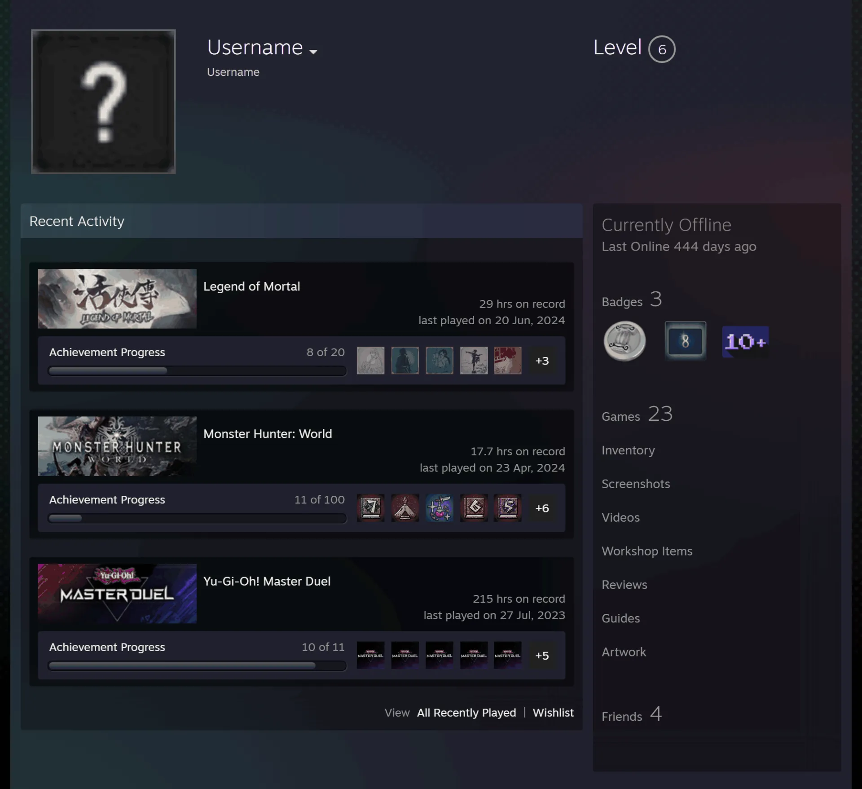Screen dimensions: 862x789
Task: Show +6 more Monster Hunter achievements
Action: [x=542, y=508]
